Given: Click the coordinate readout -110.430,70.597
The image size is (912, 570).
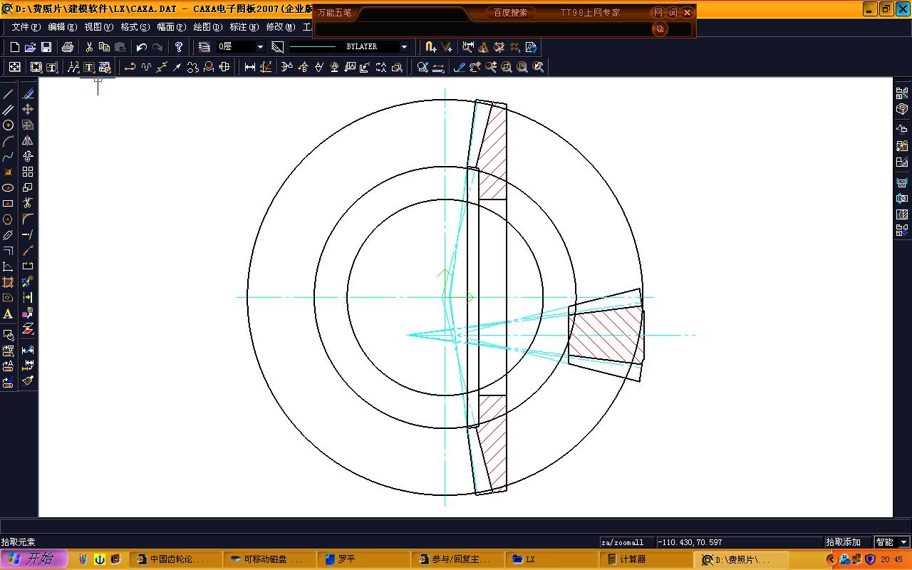Looking at the screenshot, I should (x=739, y=542).
